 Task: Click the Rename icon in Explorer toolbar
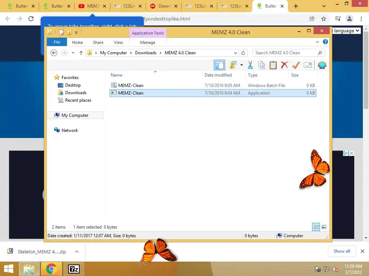308,65
